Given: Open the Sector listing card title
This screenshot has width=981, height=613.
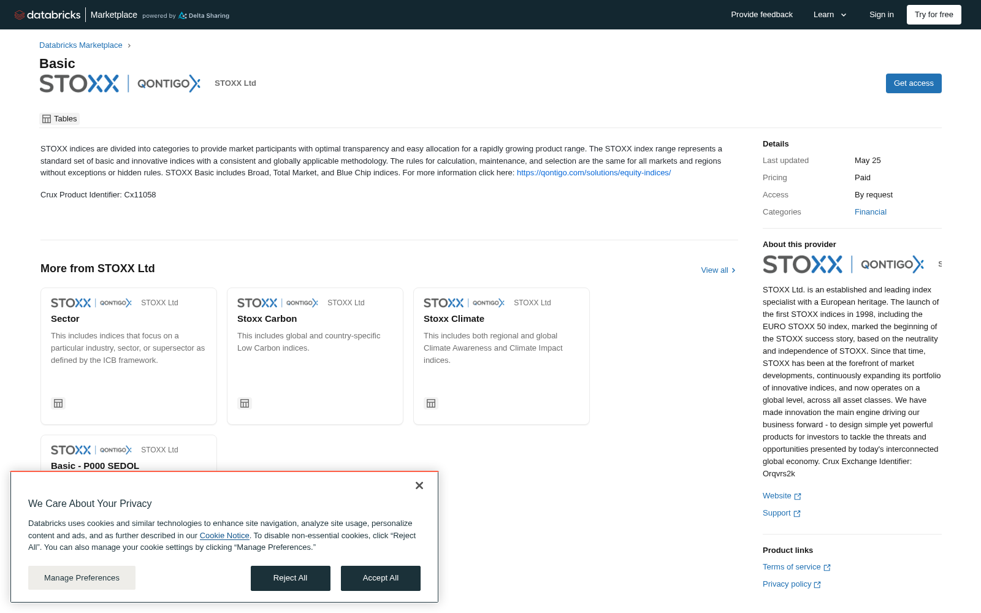Looking at the screenshot, I should (65, 319).
